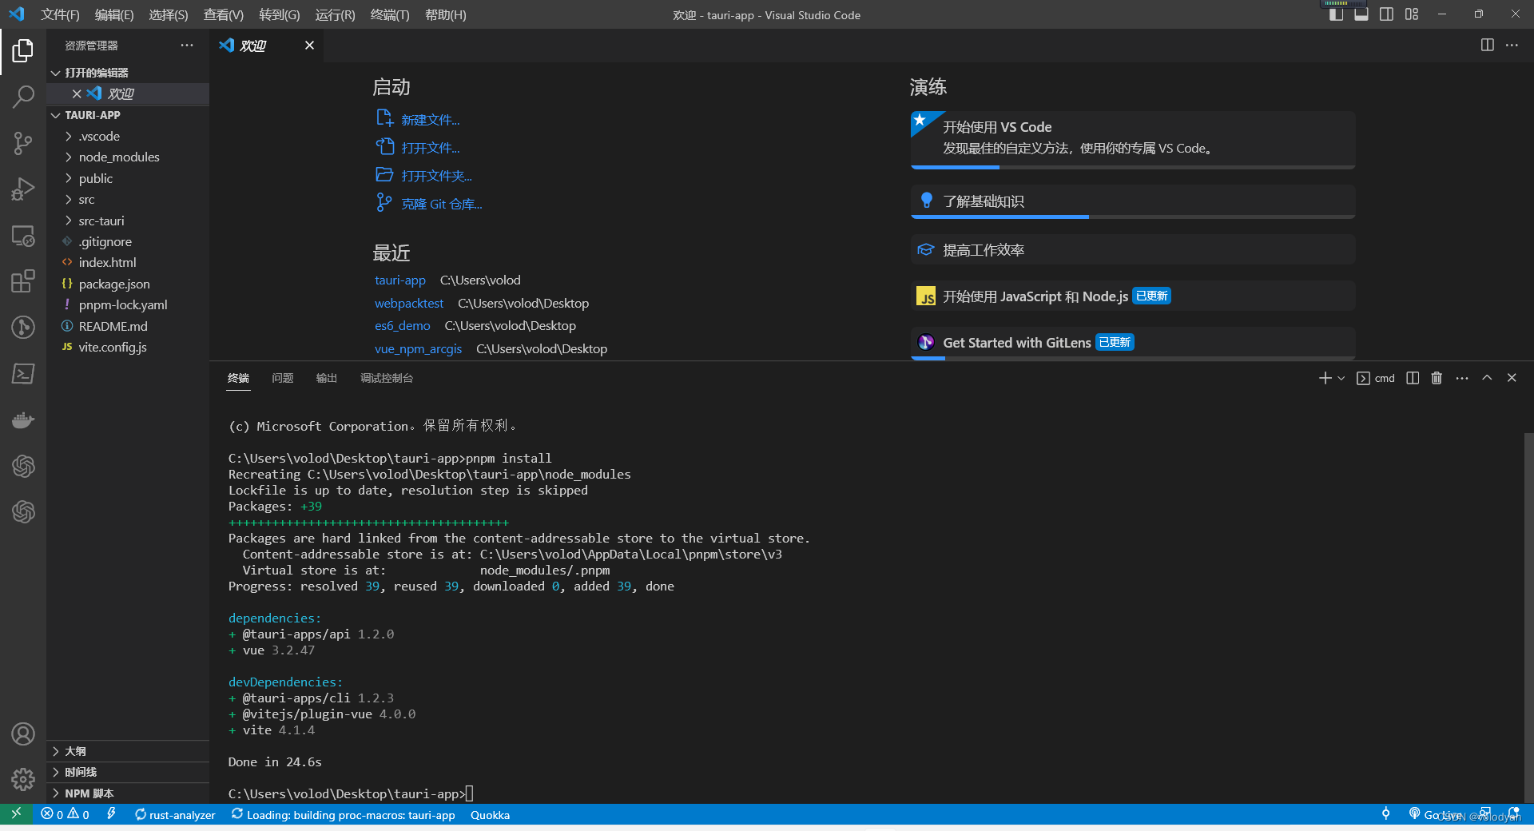The height and width of the screenshot is (831, 1534).
Task: Collapse the TAURI-APP section
Action: pyautogui.click(x=128, y=115)
